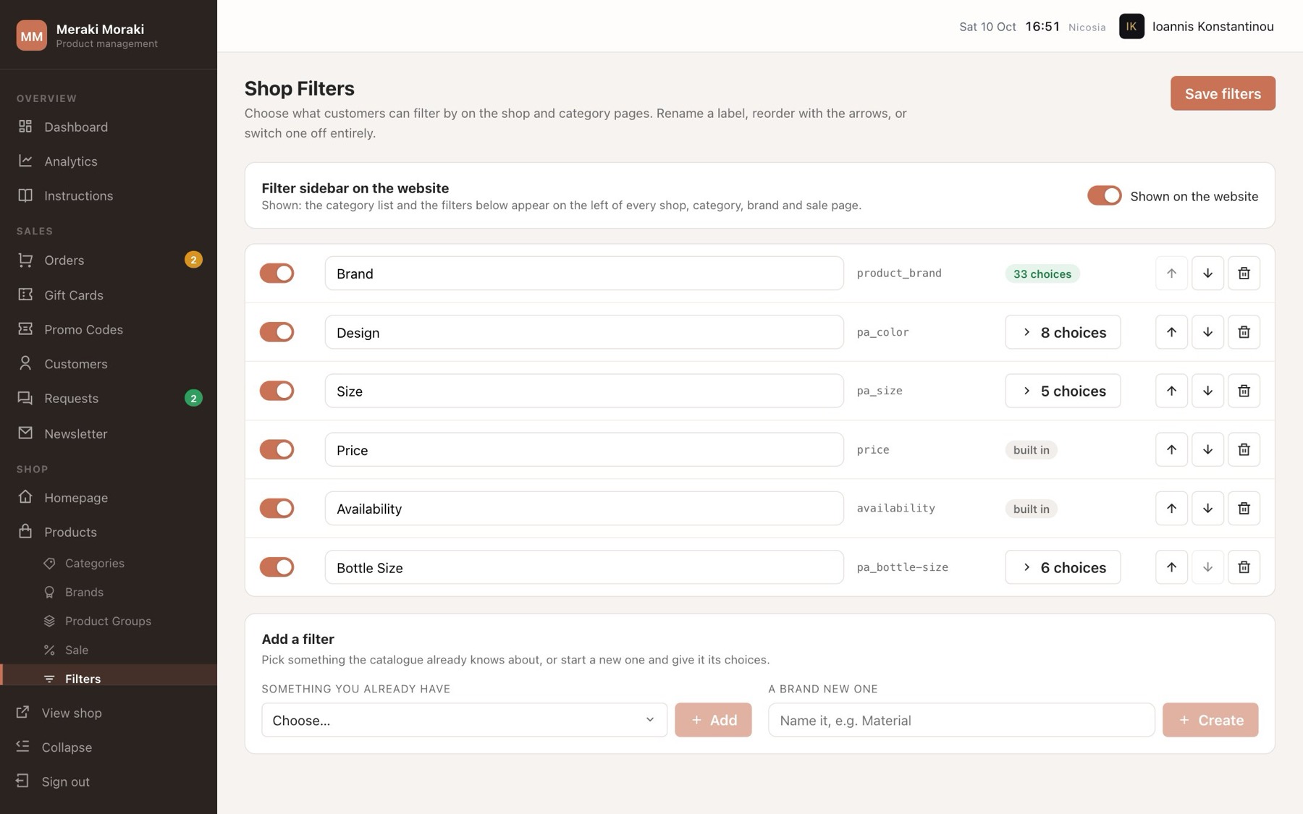Viewport: 1303px width, 814px height.
Task: Click the IK user avatar
Action: tap(1131, 27)
